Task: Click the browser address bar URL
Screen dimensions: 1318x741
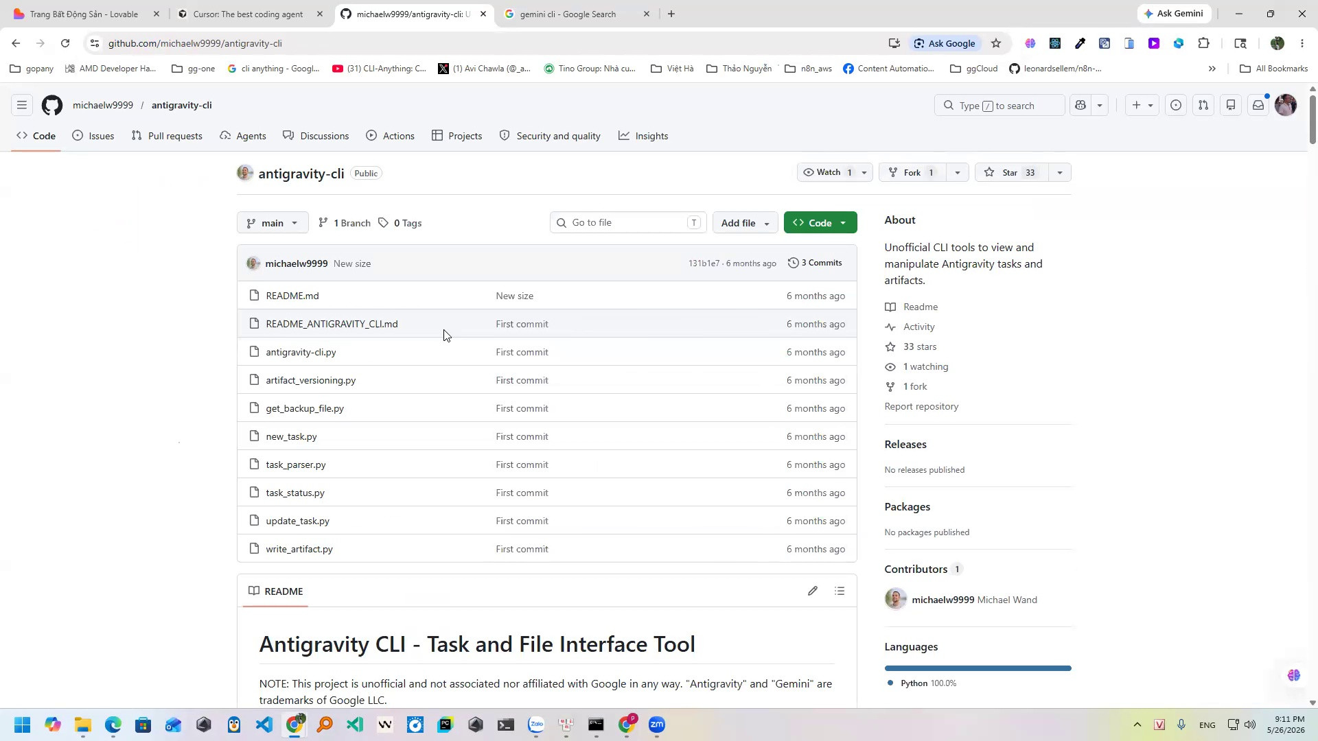Action: pos(195,43)
